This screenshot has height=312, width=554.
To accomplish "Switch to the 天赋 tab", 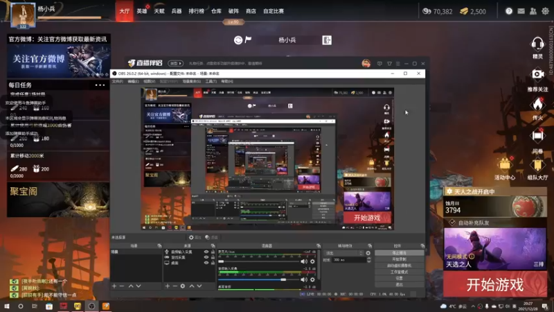I will point(159,11).
